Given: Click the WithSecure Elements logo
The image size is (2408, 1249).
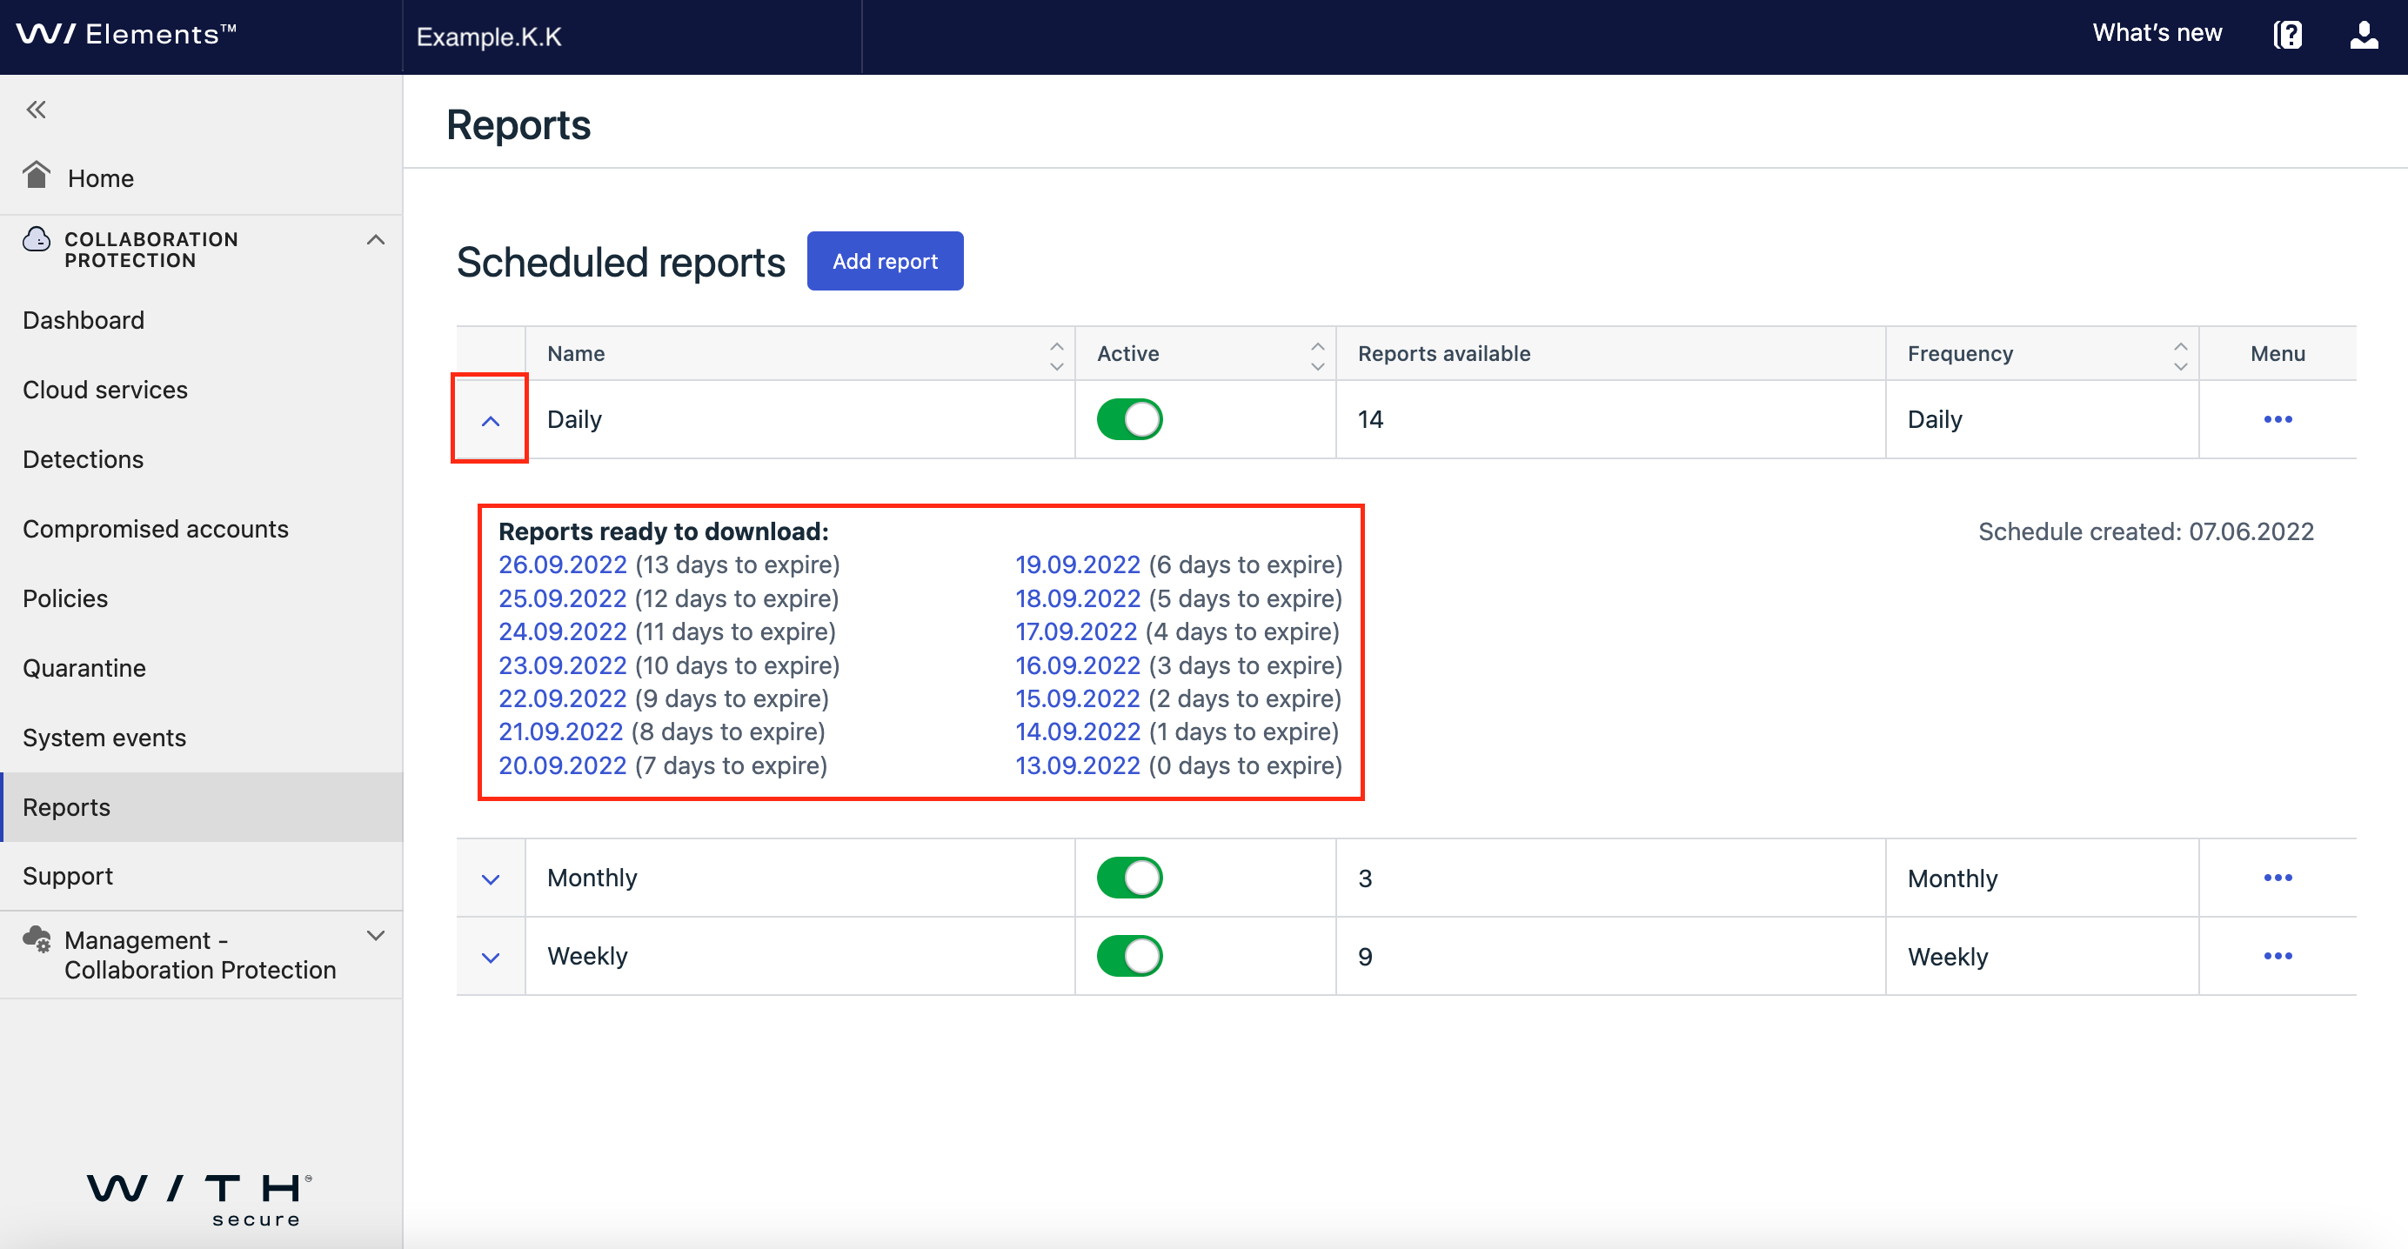Looking at the screenshot, I should 126,35.
